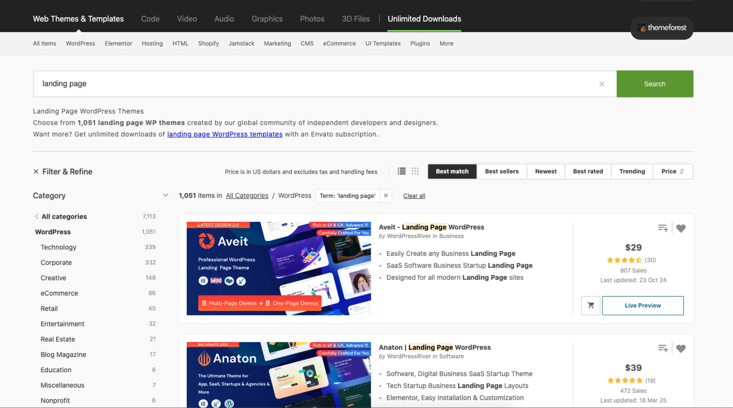Add Anaton to a collection

click(663, 348)
